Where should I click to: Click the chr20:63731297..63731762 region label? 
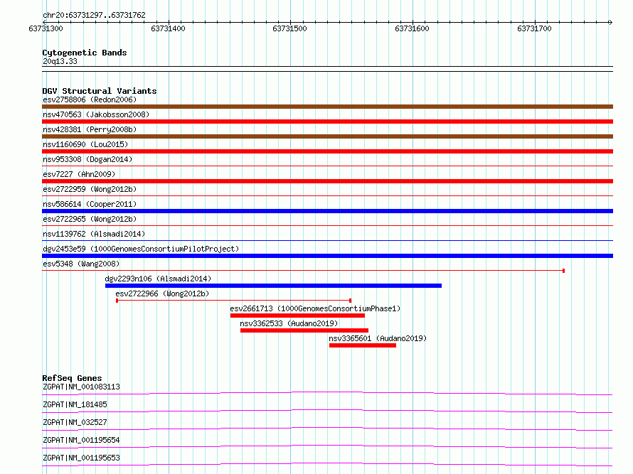click(94, 15)
